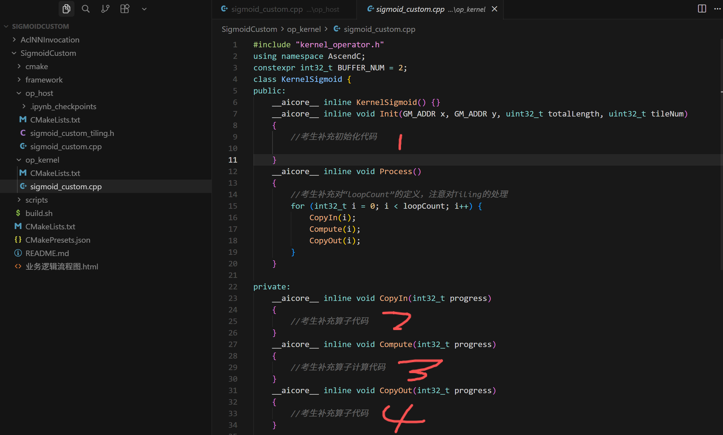Open the build.sh shell script file
The image size is (723, 435).
tap(39, 213)
